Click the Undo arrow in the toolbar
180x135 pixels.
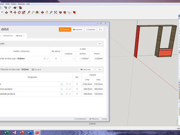(x=5, y=7)
